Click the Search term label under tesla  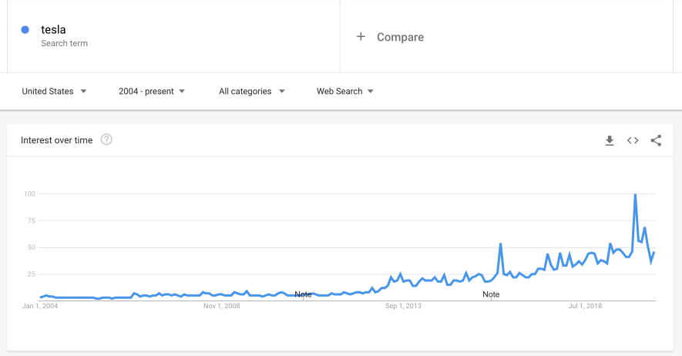coord(65,43)
